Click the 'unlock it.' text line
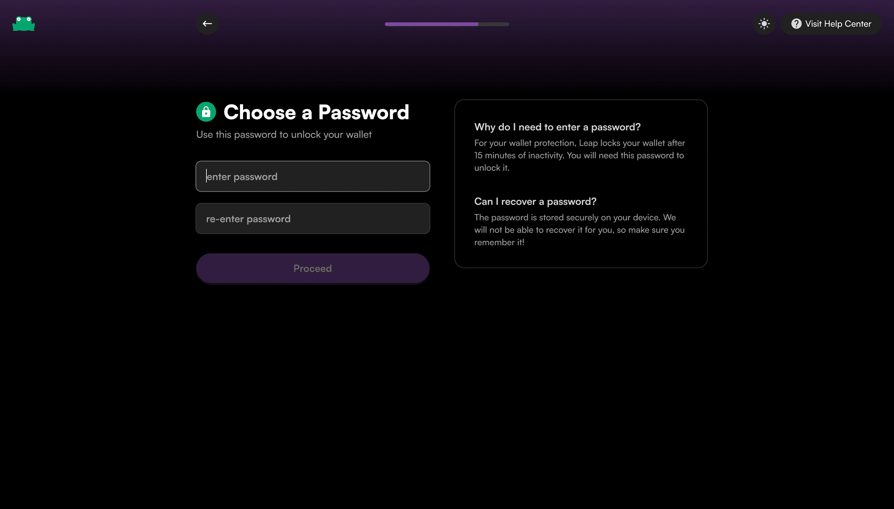Viewport: 894px width, 509px height. click(x=492, y=168)
